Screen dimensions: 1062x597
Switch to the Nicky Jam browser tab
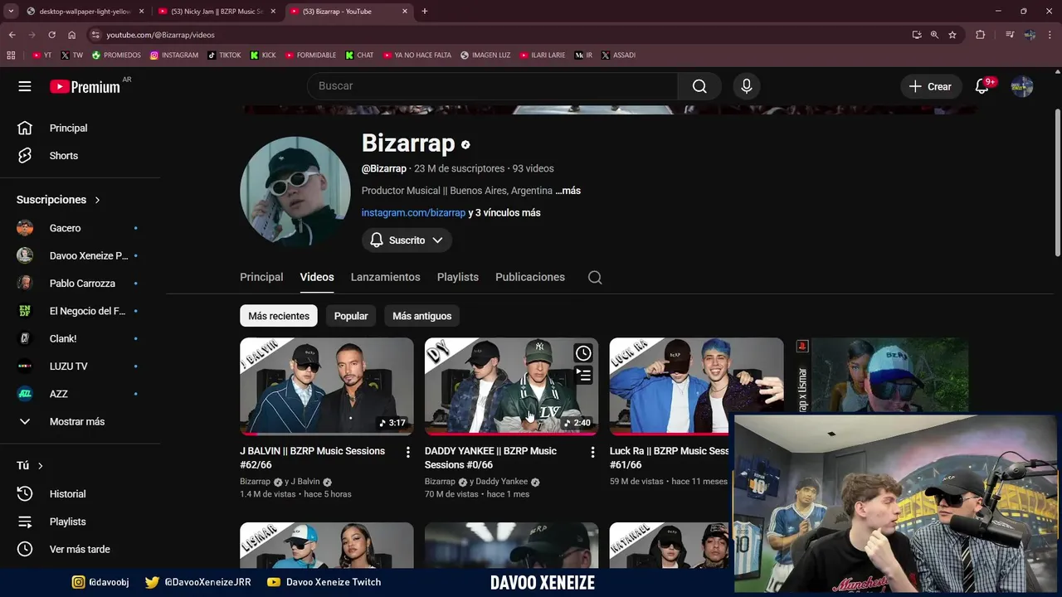[x=217, y=12]
